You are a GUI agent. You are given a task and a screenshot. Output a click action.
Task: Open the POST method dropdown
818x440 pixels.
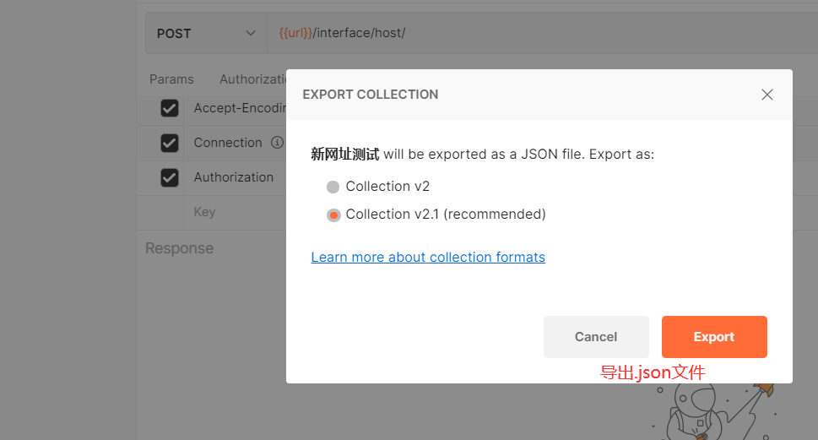[206, 34]
